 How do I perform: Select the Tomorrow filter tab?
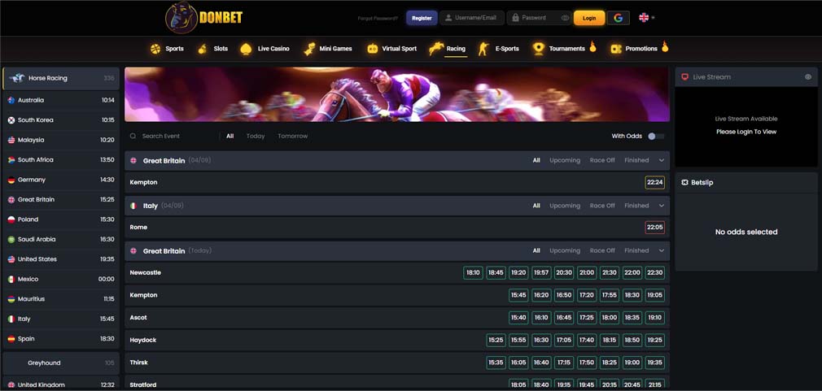[292, 136]
